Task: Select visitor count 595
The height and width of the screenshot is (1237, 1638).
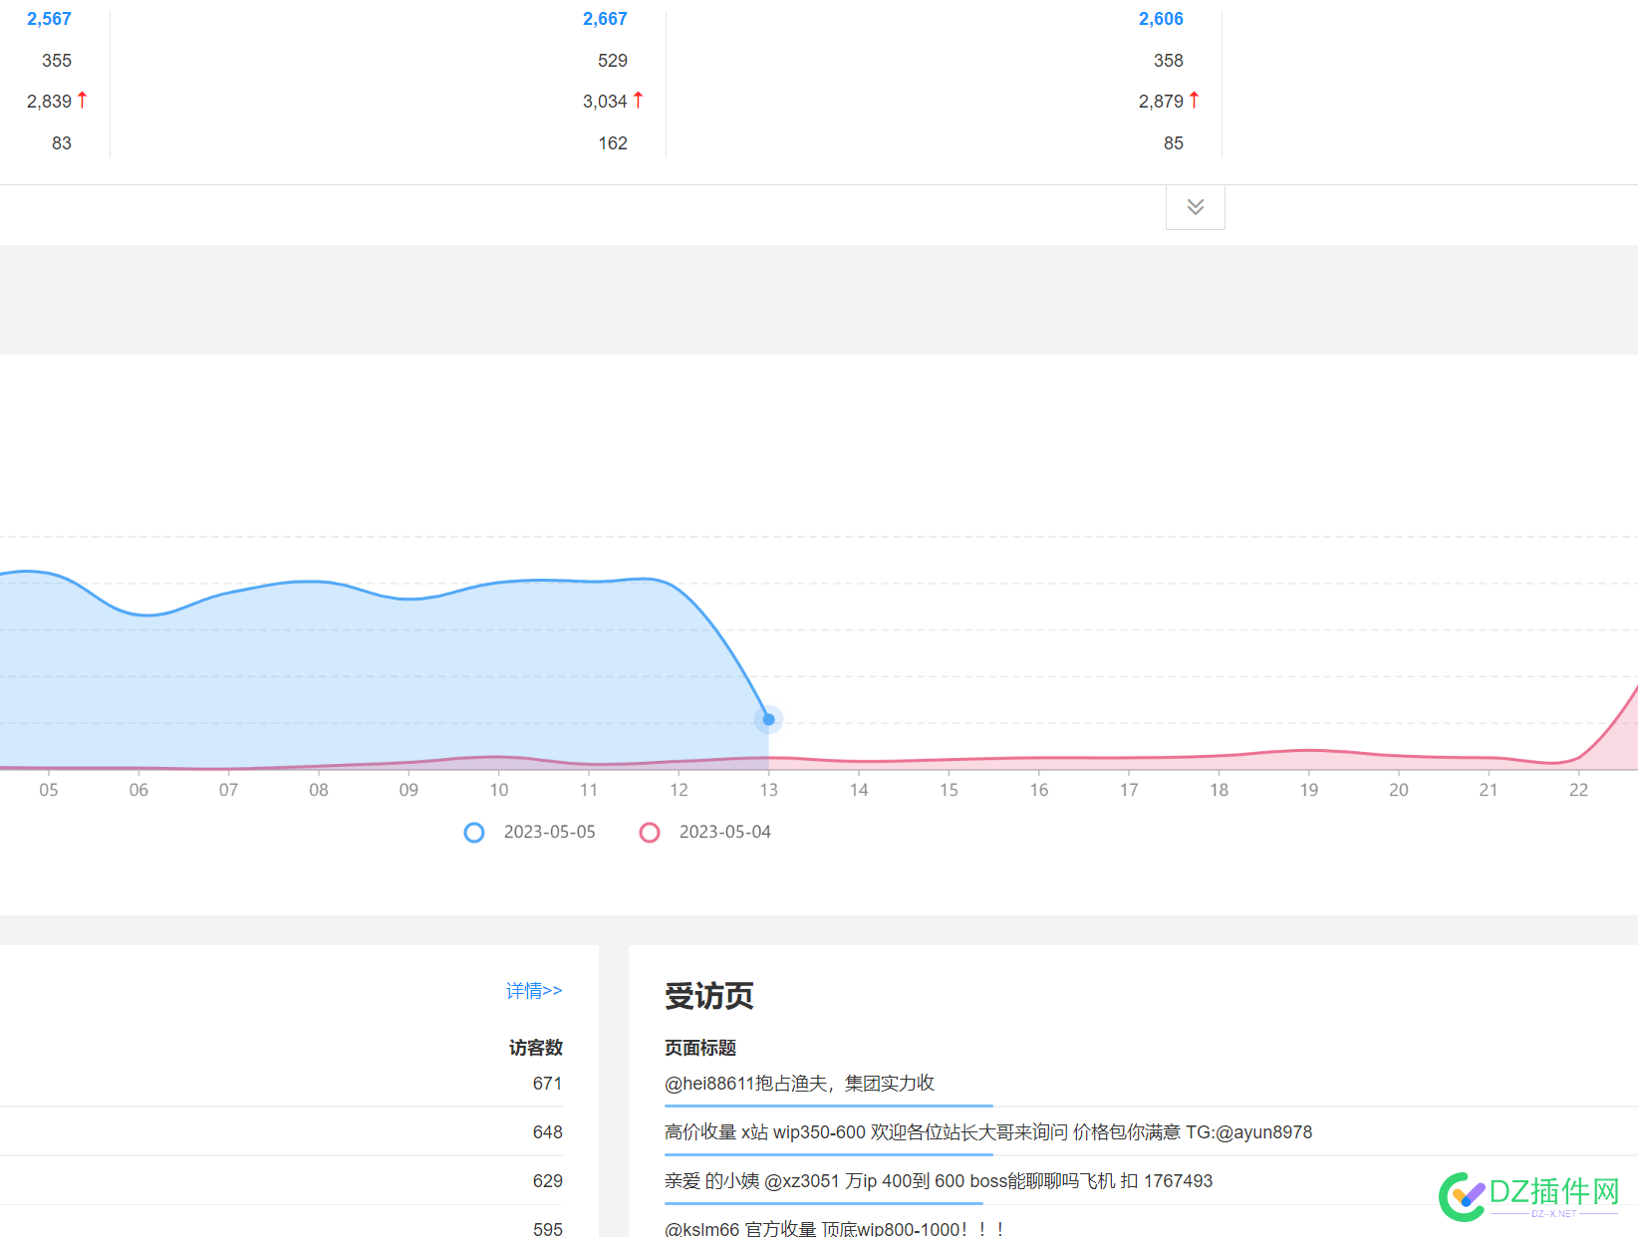Action: tap(547, 1228)
